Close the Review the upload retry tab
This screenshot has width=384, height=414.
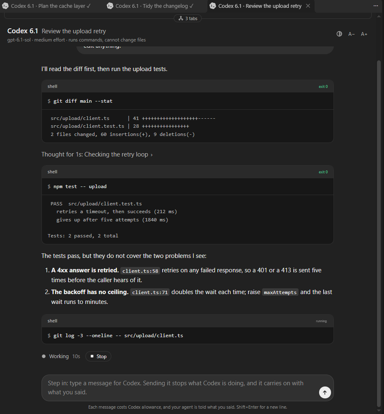coord(308,6)
